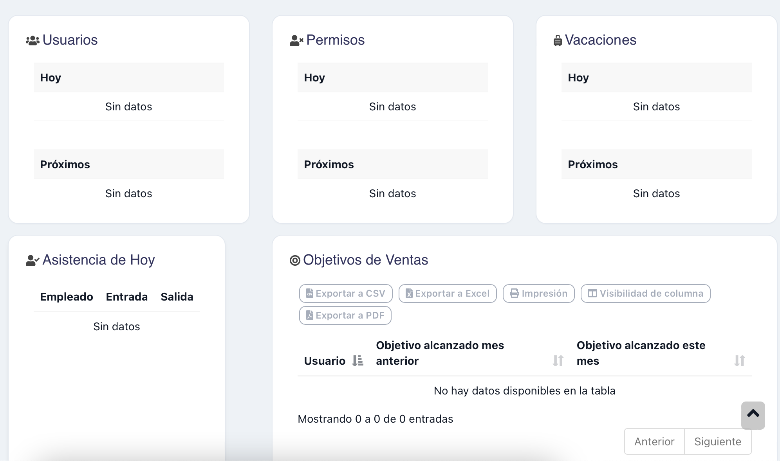Click the Permisos user icon
The height and width of the screenshot is (461, 780).
point(296,40)
